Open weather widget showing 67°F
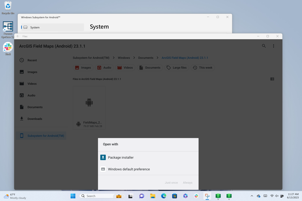 coord(15,196)
